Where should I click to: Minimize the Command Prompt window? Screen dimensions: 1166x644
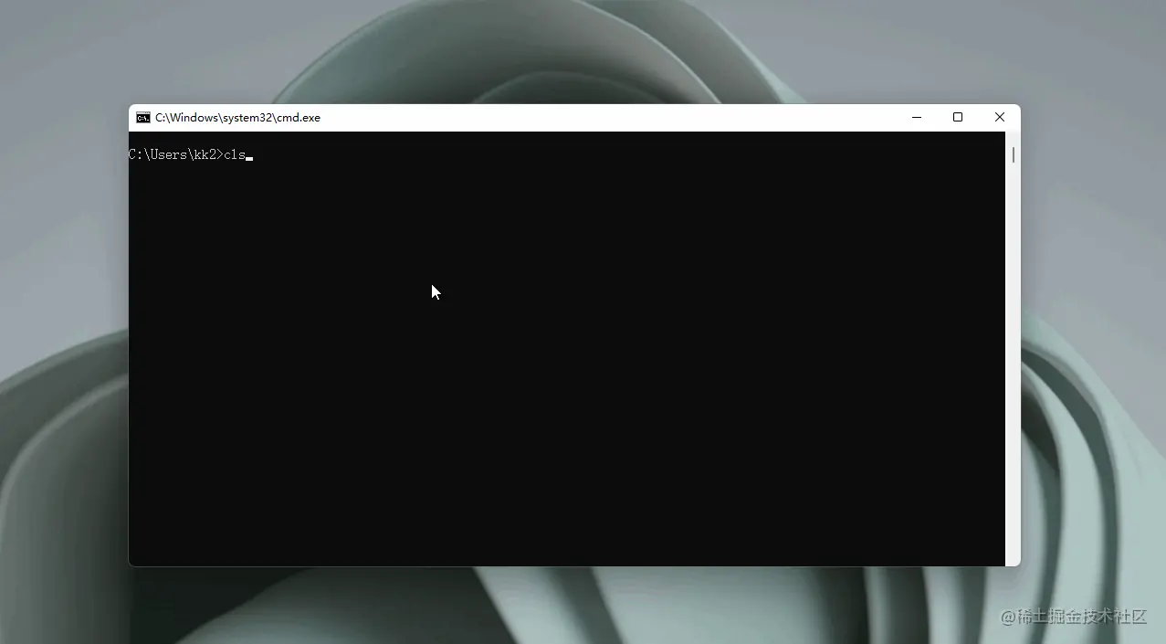(916, 117)
